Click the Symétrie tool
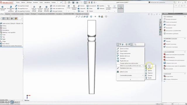 click(101, 6)
